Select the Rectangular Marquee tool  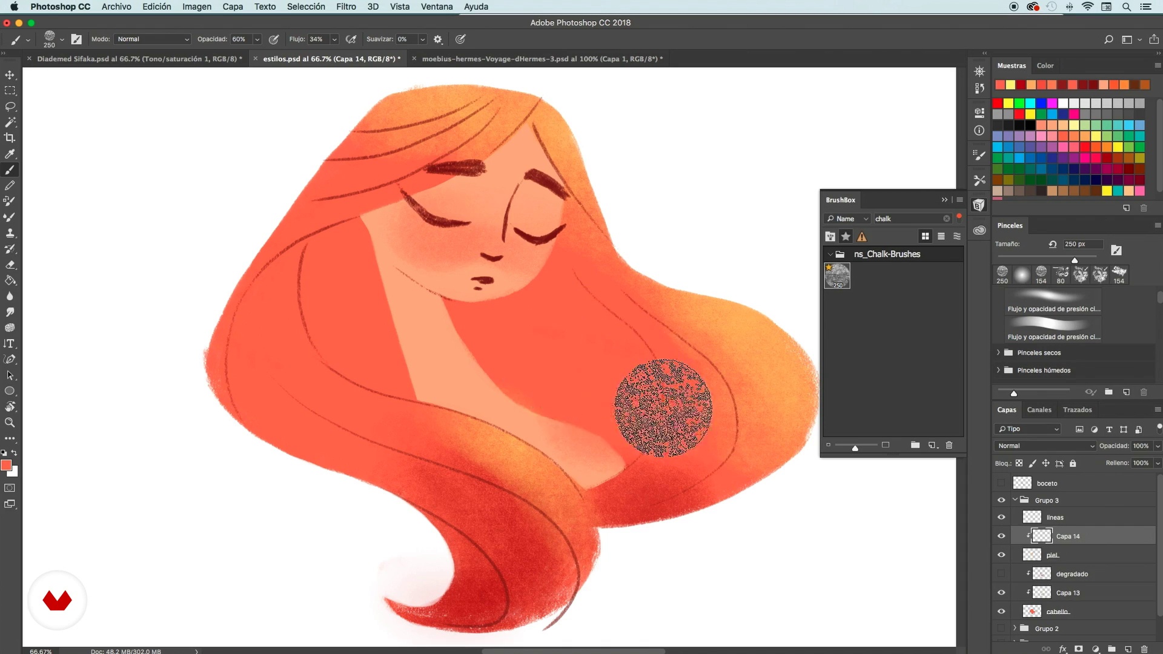click(x=10, y=91)
